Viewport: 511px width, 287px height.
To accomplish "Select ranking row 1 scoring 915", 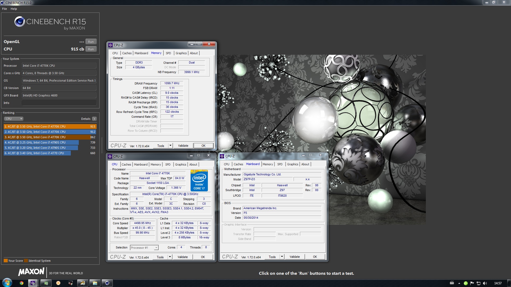I will click(50, 126).
